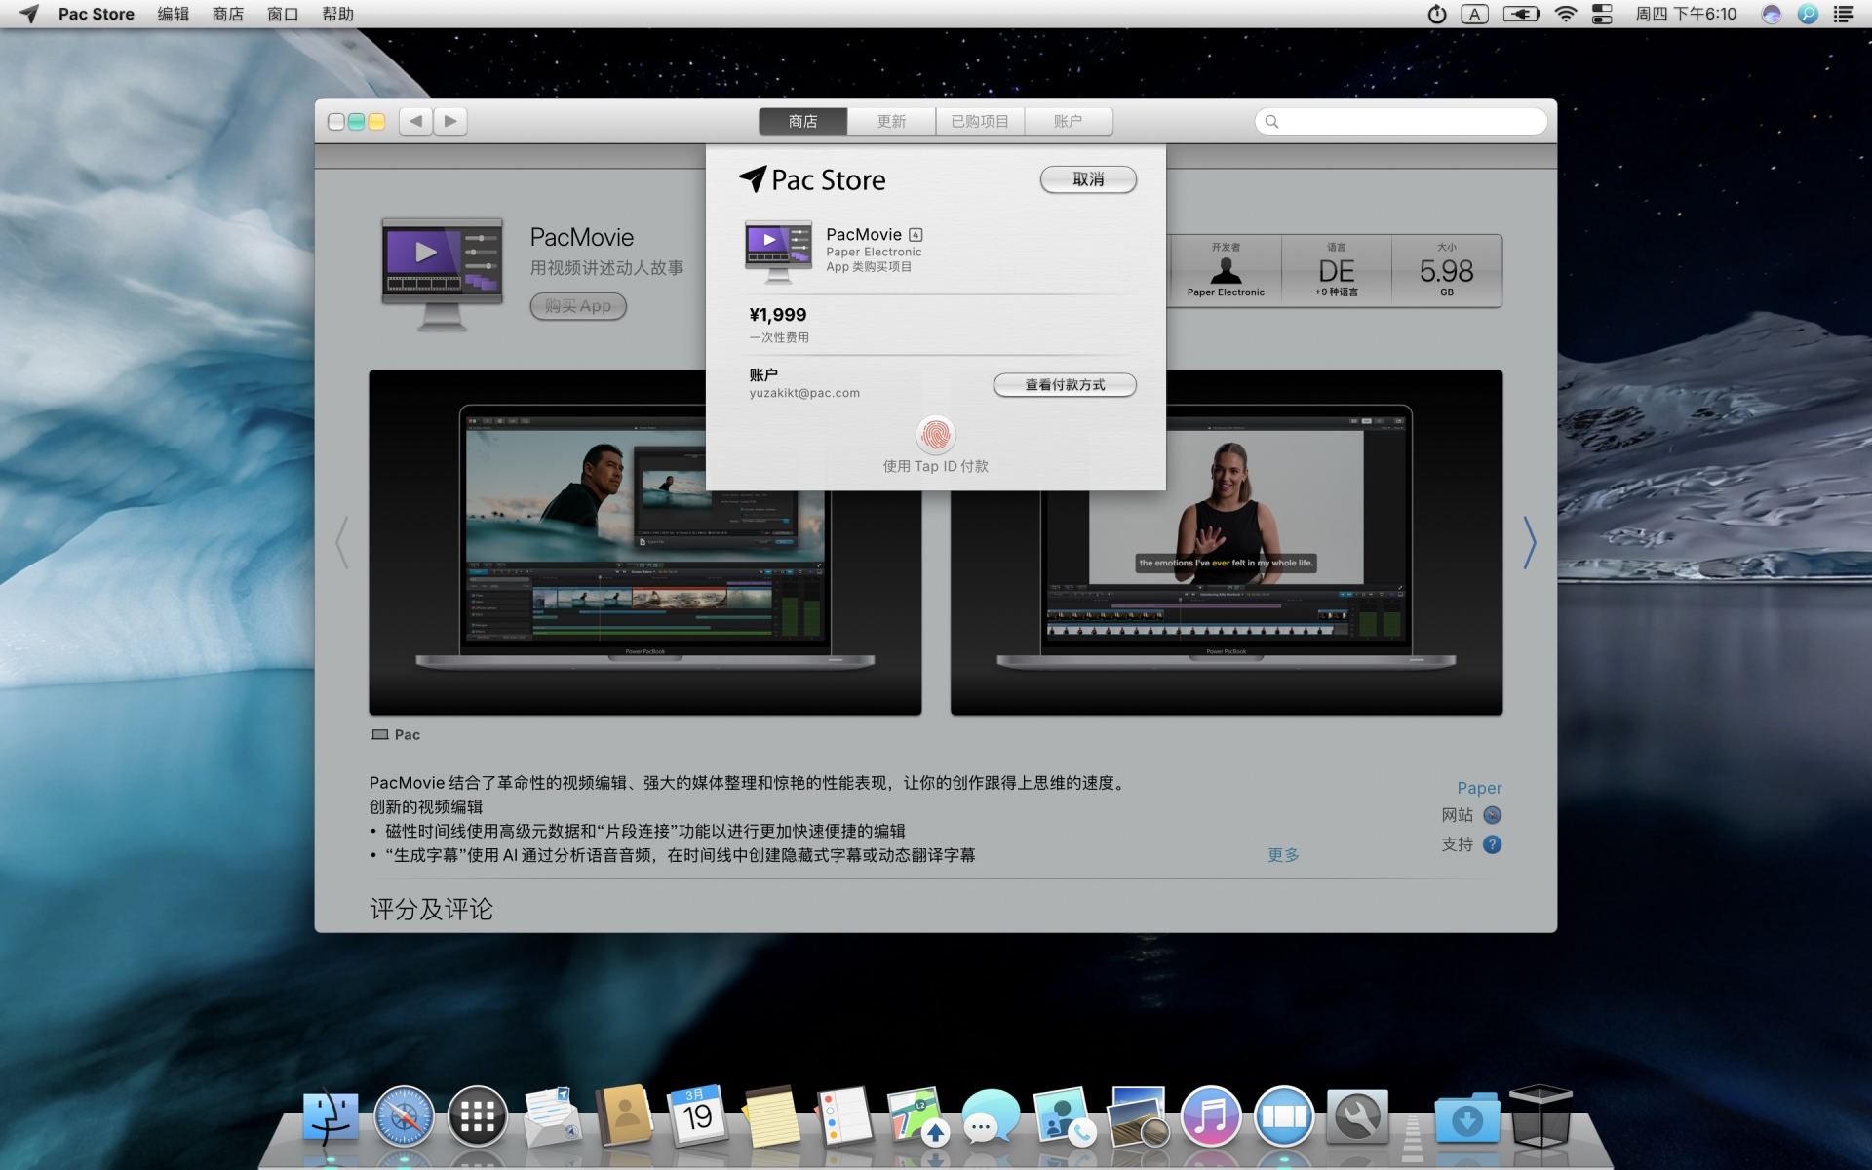Open the Paper Electronic developer icon

(1226, 269)
